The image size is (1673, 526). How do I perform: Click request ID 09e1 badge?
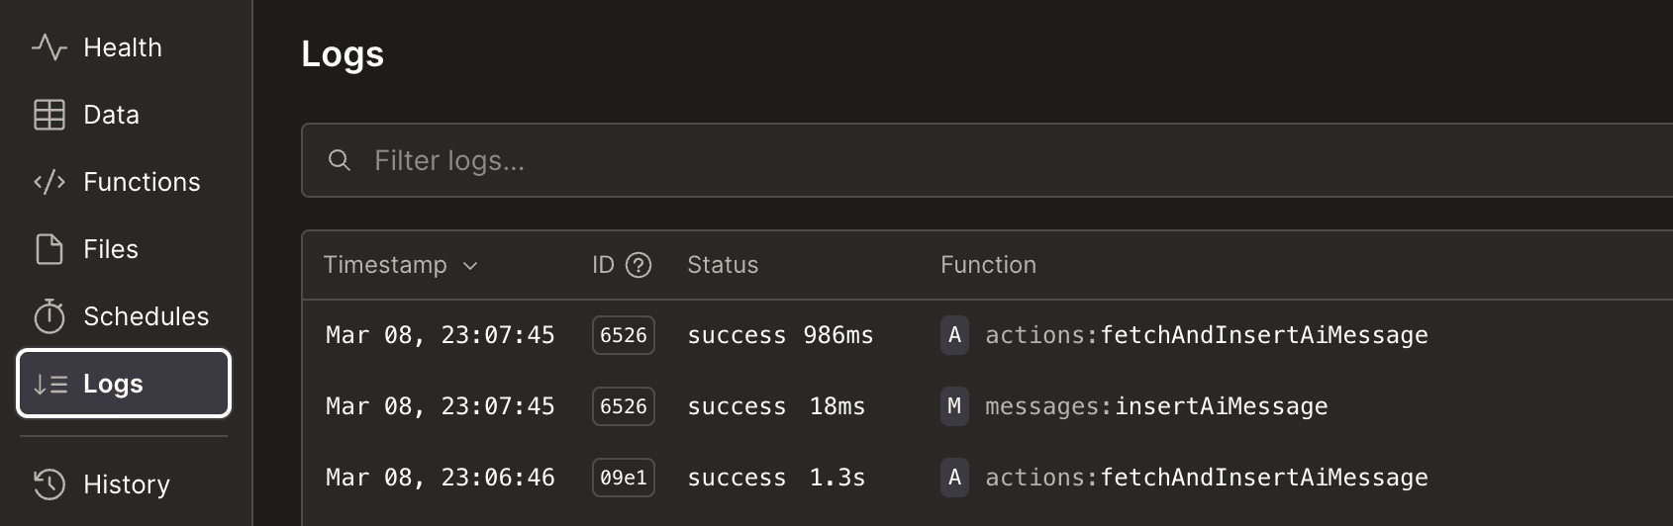click(x=624, y=478)
